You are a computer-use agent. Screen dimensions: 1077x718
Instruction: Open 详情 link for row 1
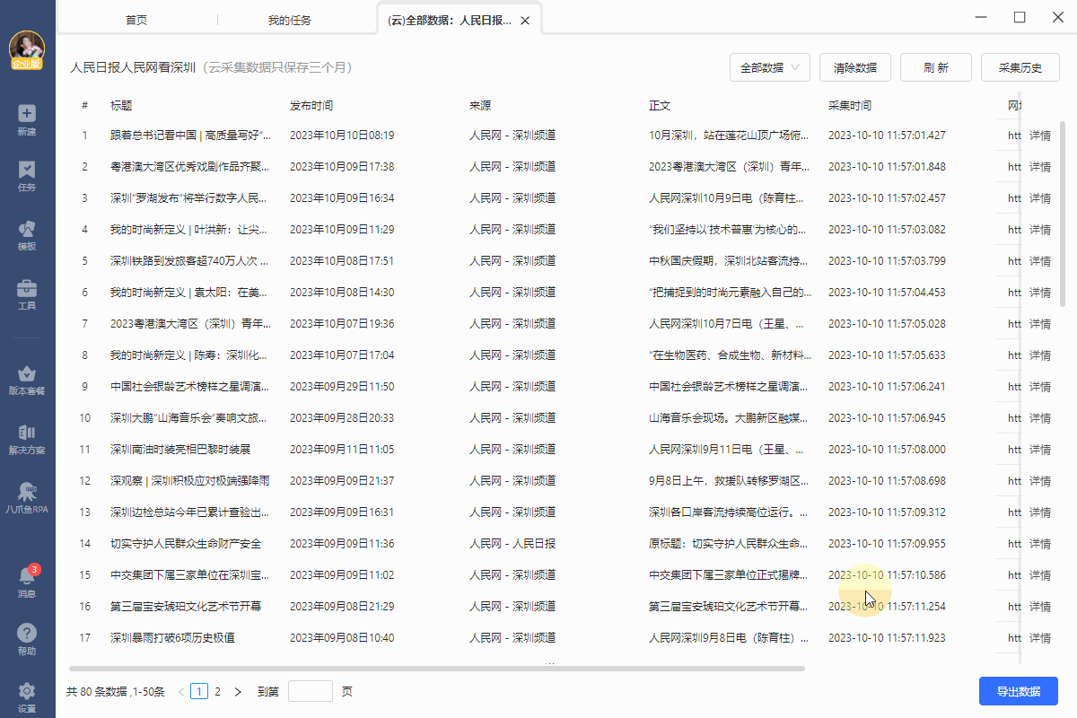1039,136
